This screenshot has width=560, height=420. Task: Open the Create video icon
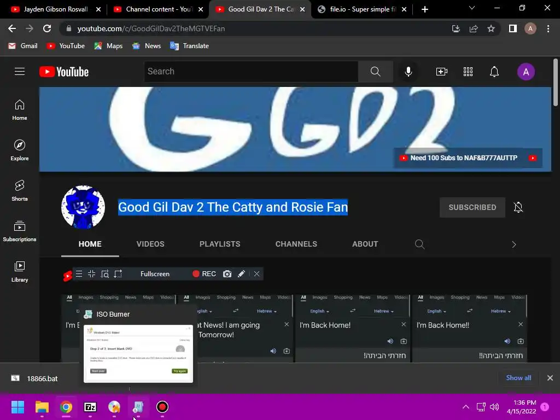coord(442,72)
